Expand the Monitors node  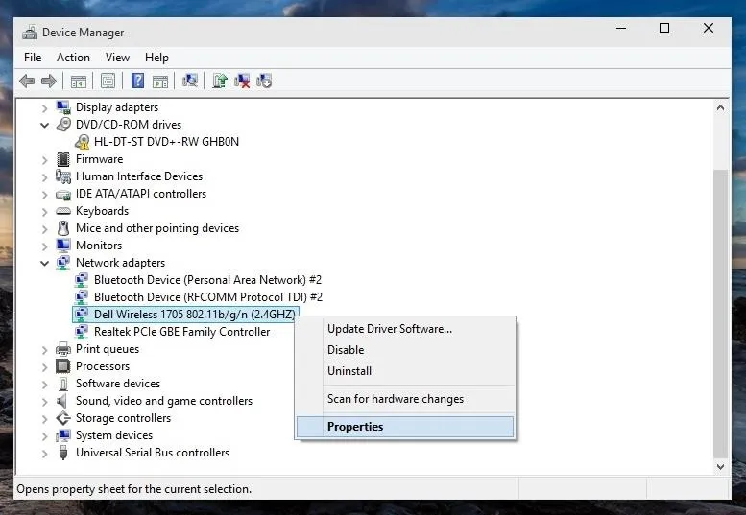[45, 246]
